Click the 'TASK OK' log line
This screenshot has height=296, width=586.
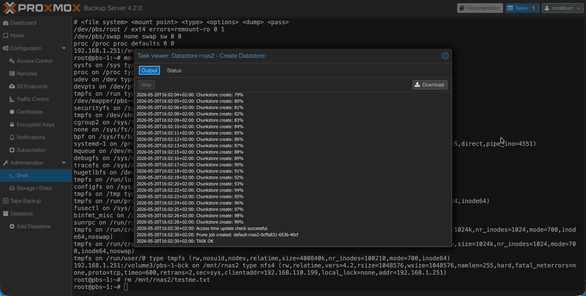(175, 241)
